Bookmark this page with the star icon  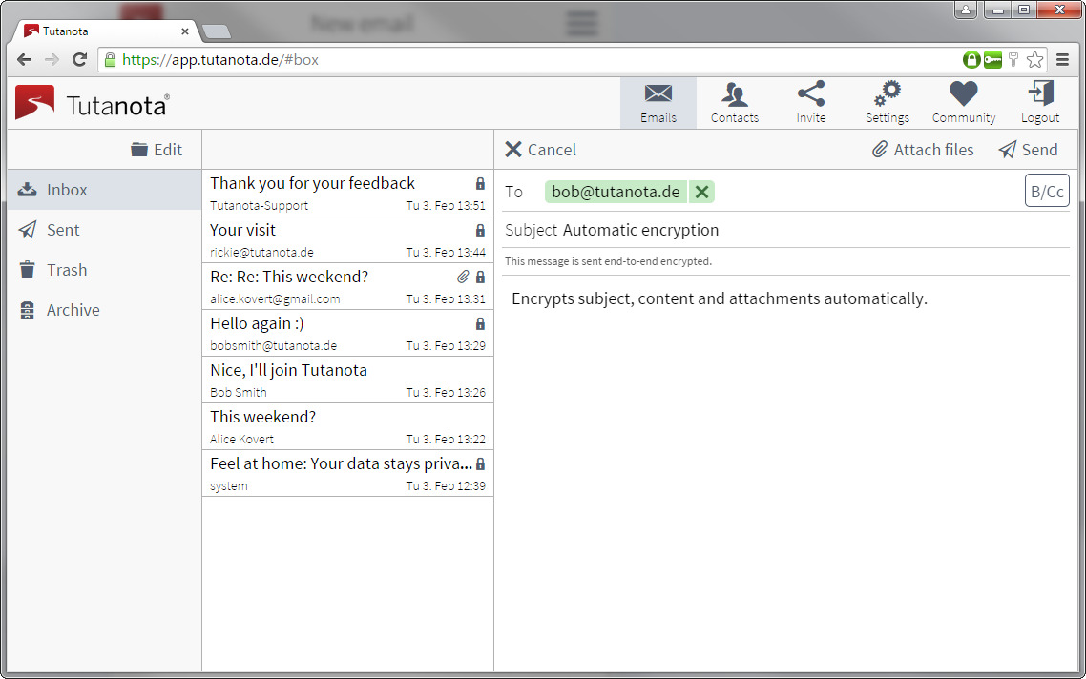[1034, 59]
